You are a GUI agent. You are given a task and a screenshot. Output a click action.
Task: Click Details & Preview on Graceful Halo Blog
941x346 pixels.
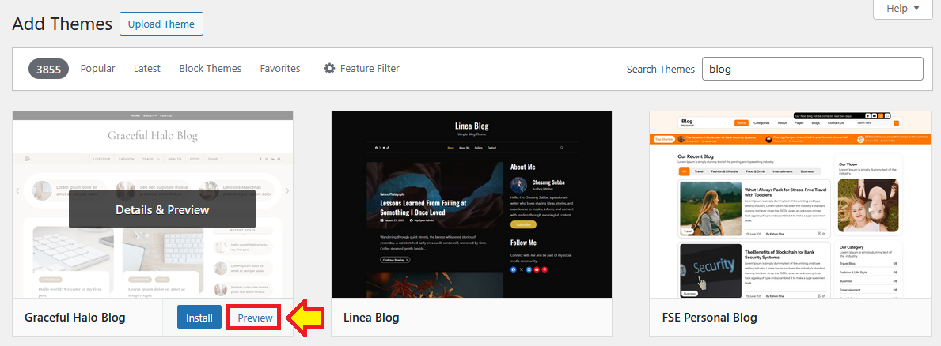(x=162, y=210)
